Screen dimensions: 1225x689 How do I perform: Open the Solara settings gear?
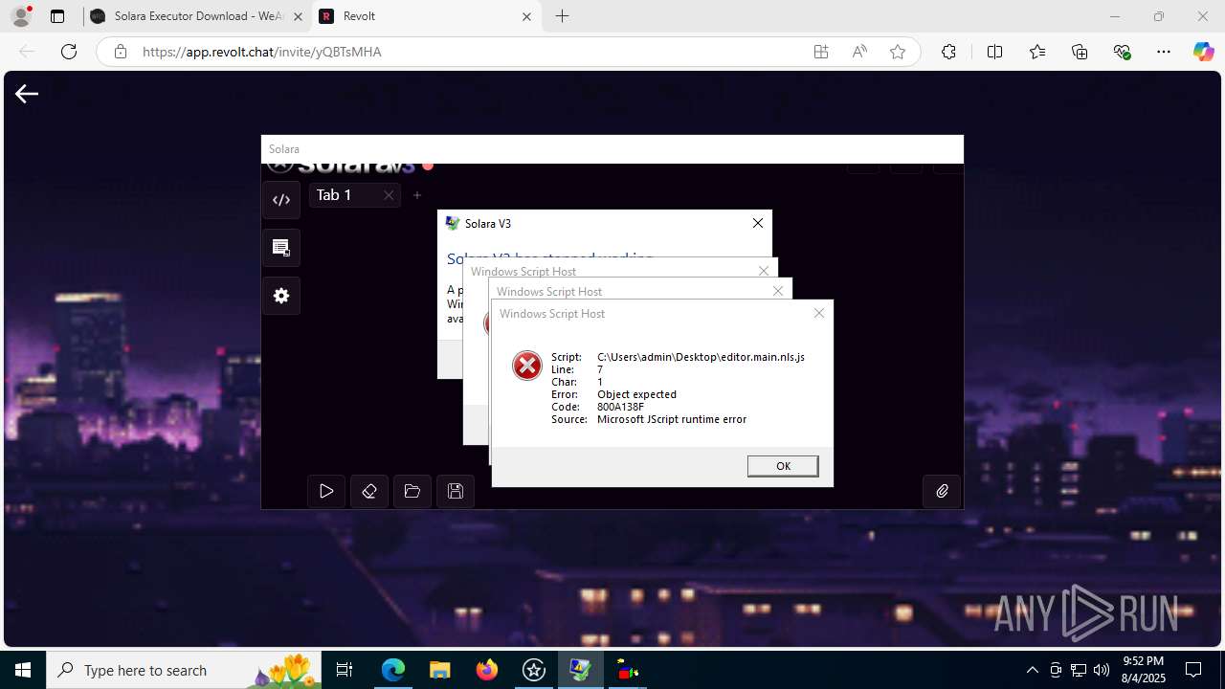tap(281, 296)
